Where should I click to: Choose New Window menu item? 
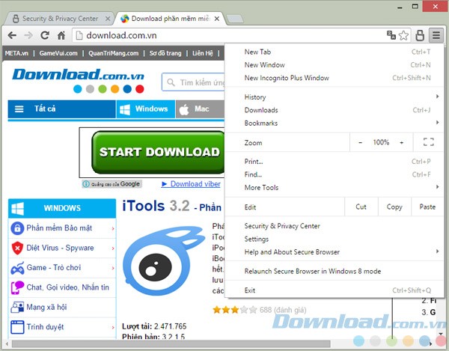[x=335, y=65]
